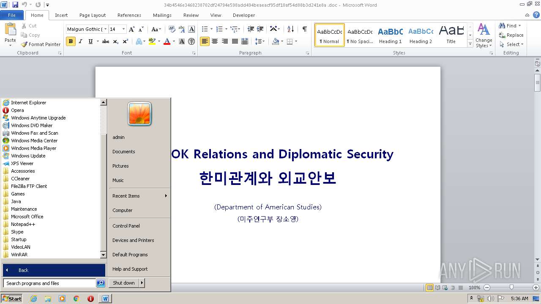Click Shrink Font icon
Image resolution: width=541 pixels, height=304 pixels.
pos(142,29)
